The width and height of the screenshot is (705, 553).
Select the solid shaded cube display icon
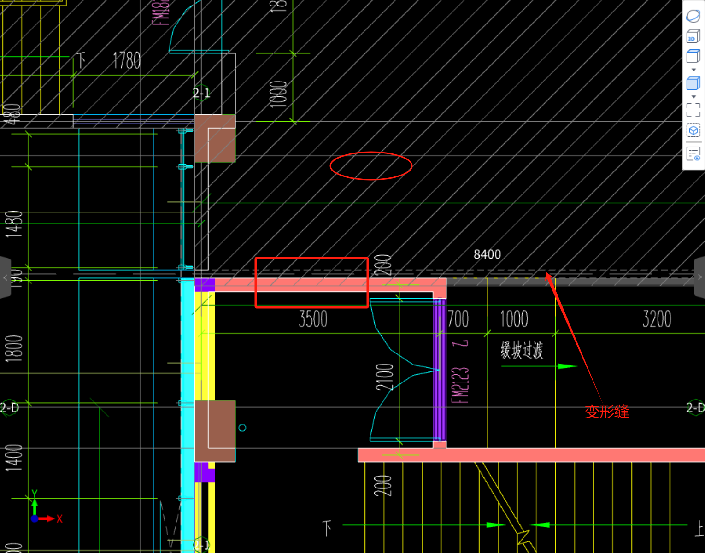click(693, 83)
